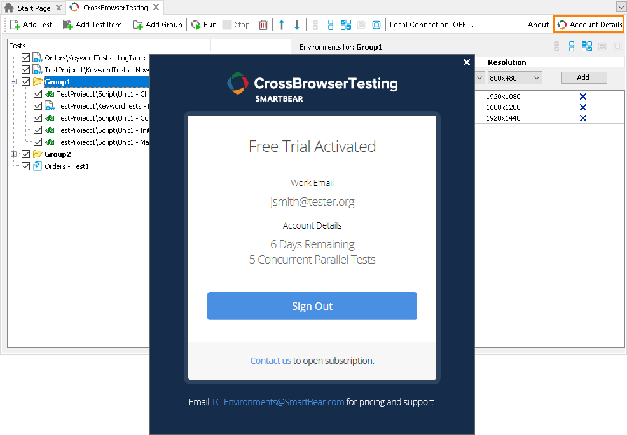Move the item down with the down arrow
This screenshot has height=435, width=627.
click(297, 25)
